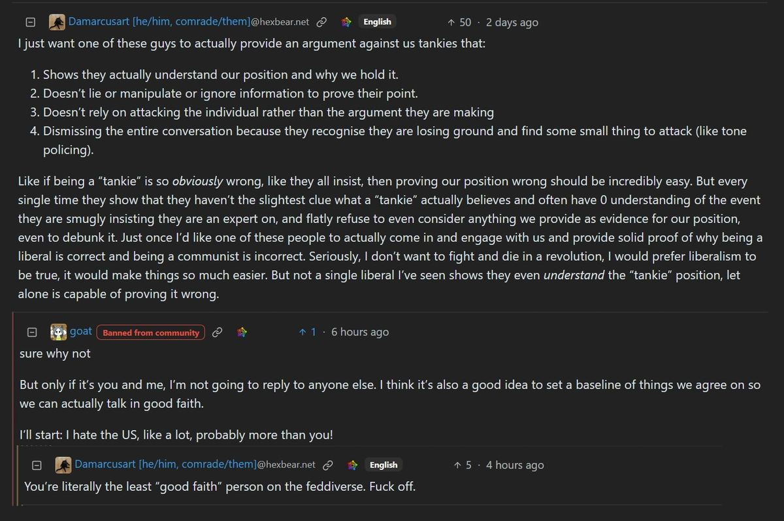This screenshot has width=784, height=521.
Task: Upvote the top-level comment with score 50
Action: pyautogui.click(x=451, y=22)
